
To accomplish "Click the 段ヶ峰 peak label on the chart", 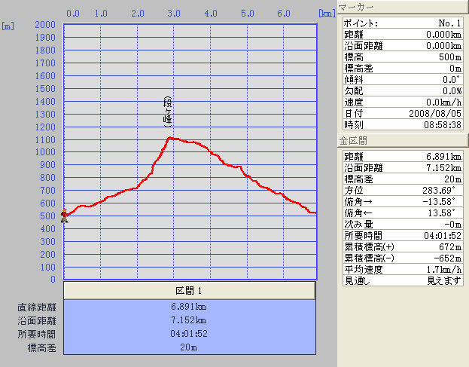I will click(167, 112).
